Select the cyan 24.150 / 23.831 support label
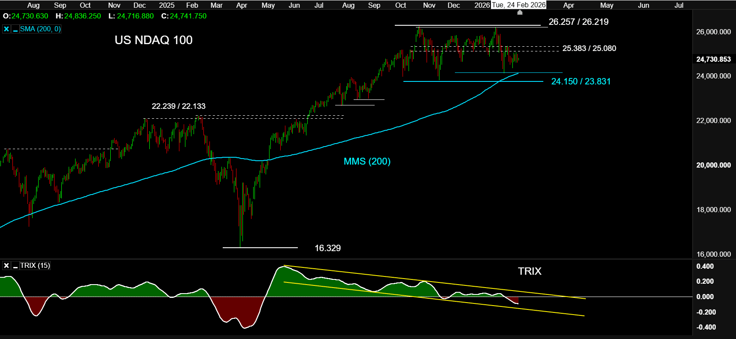The image size is (736, 339). pyautogui.click(x=581, y=81)
